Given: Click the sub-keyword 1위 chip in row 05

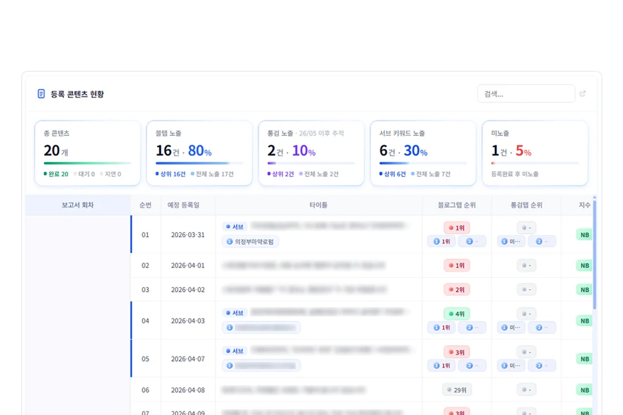Looking at the screenshot, I should 441,366.
